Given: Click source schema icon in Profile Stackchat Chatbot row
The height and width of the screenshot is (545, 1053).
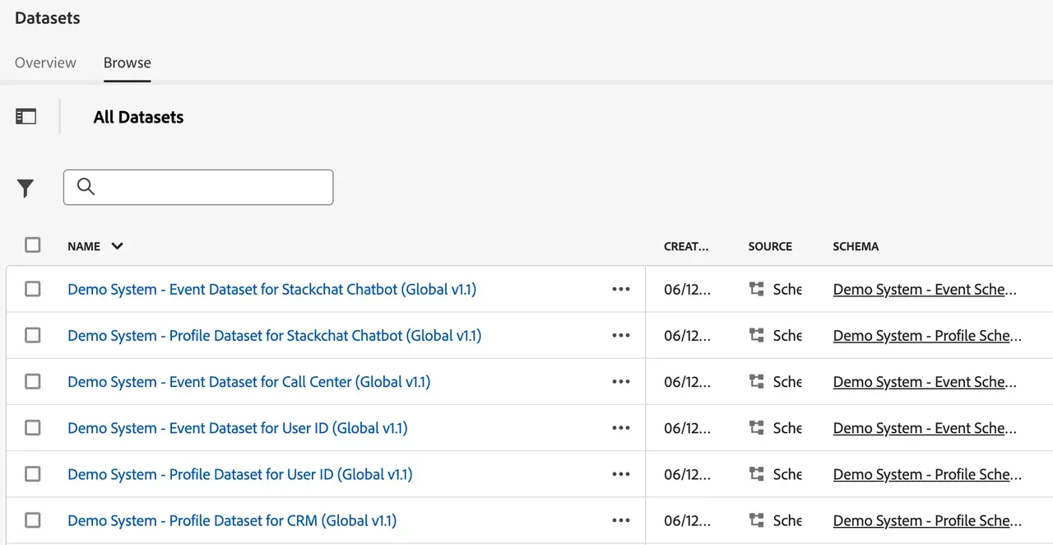Looking at the screenshot, I should [757, 336].
